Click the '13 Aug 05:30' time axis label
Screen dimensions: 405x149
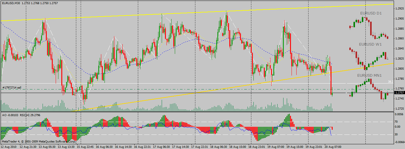pyautogui.click(x=48, y=147)
